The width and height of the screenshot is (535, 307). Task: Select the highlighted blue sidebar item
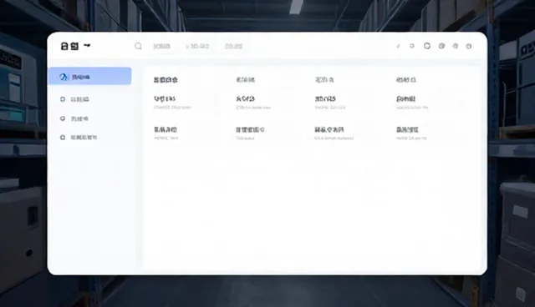point(89,76)
